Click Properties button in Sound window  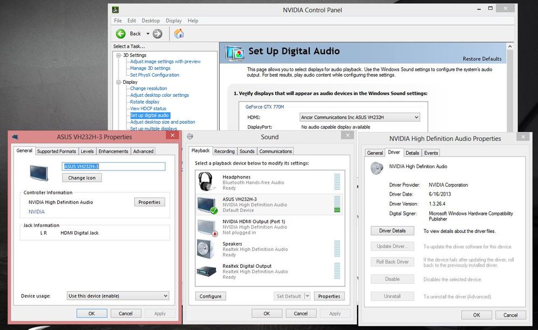coord(329,296)
